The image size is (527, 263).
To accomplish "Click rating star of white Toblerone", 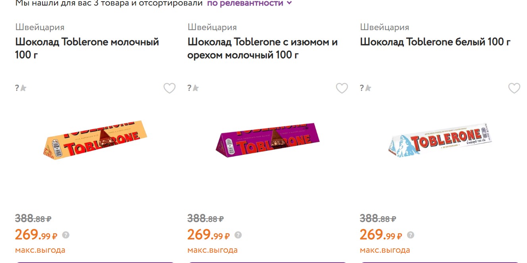I will pos(368,88).
